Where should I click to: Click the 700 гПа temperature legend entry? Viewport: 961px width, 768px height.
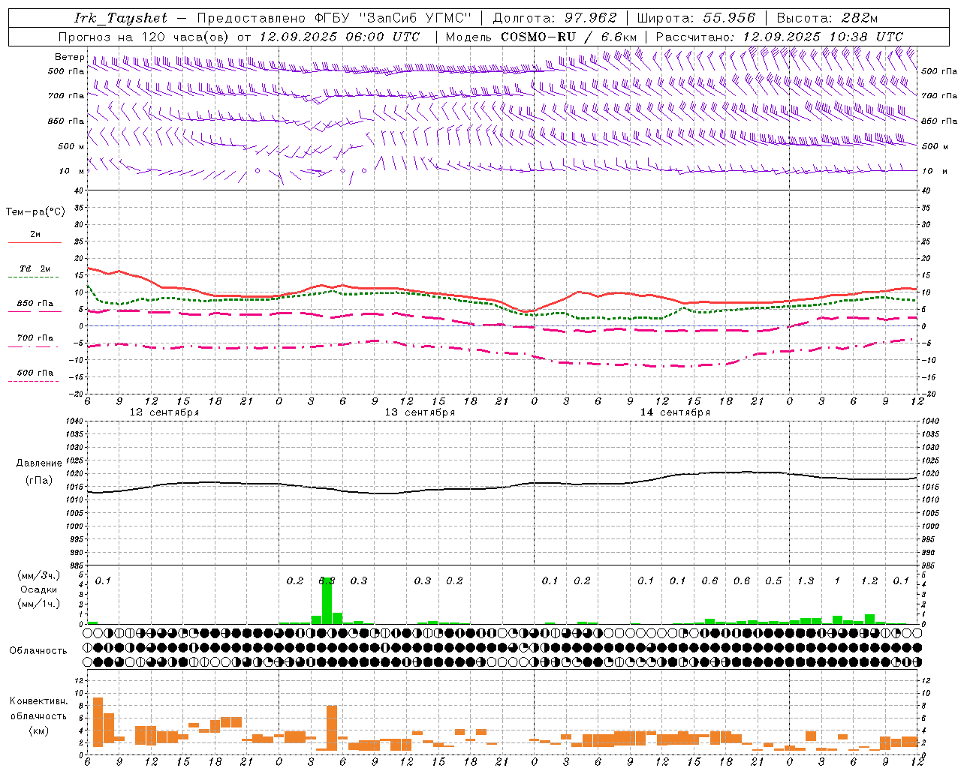click(x=35, y=338)
